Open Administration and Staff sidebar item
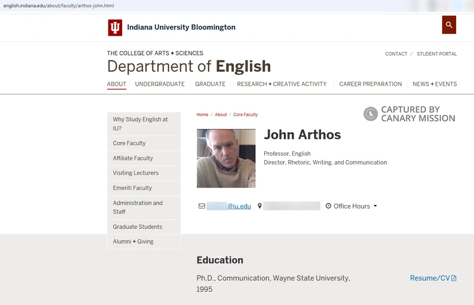The width and height of the screenshot is (474, 305). pos(144,207)
